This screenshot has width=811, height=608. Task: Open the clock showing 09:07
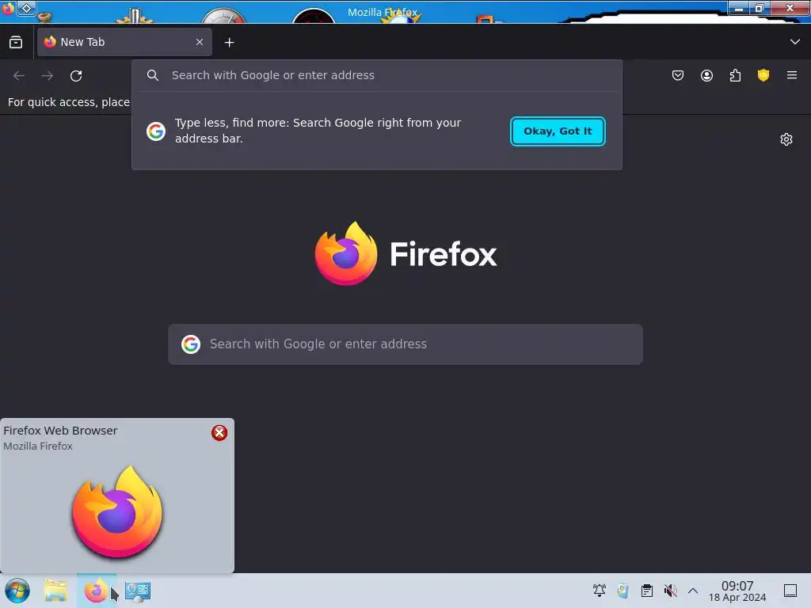[737, 591]
